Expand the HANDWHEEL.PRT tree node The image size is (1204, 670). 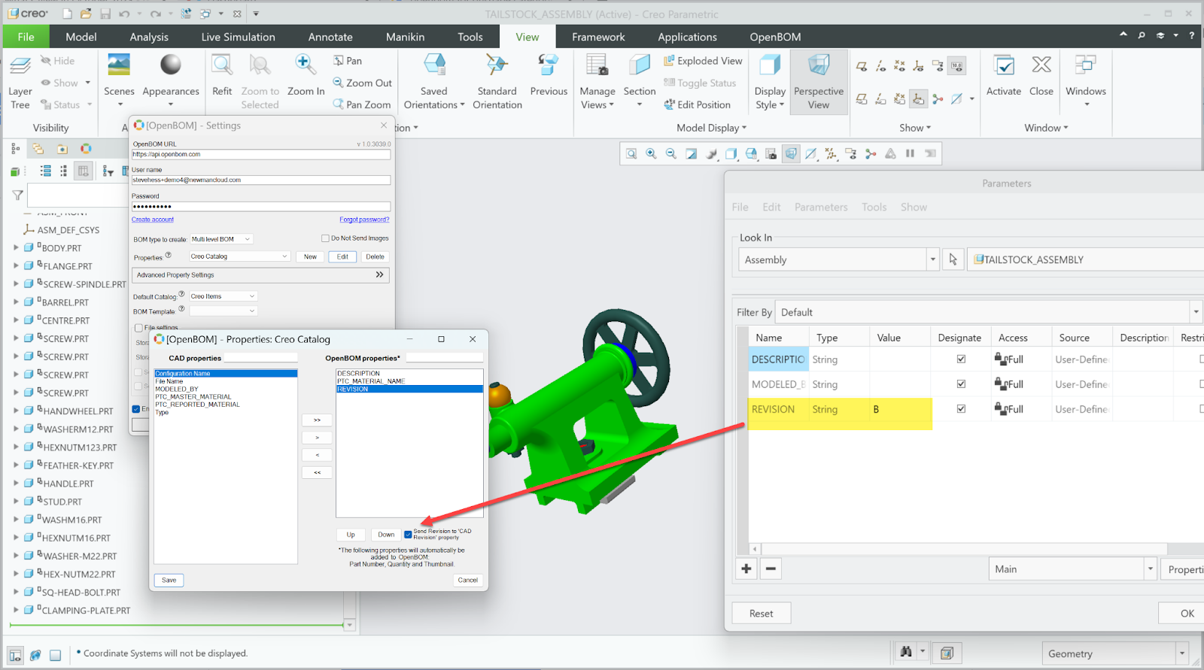16,411
